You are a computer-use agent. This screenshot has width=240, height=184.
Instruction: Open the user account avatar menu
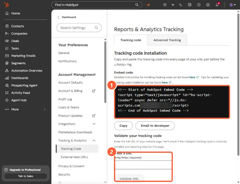pyautogui.click(x=232, y=5)
